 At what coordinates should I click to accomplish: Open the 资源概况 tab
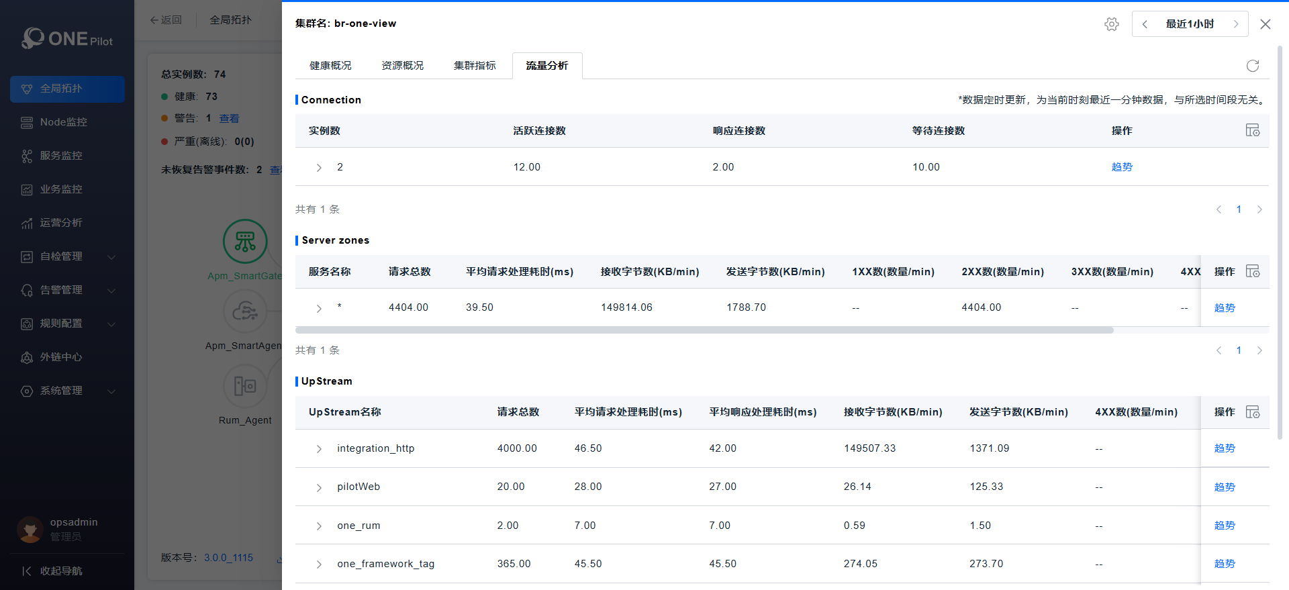pos(402,66)
